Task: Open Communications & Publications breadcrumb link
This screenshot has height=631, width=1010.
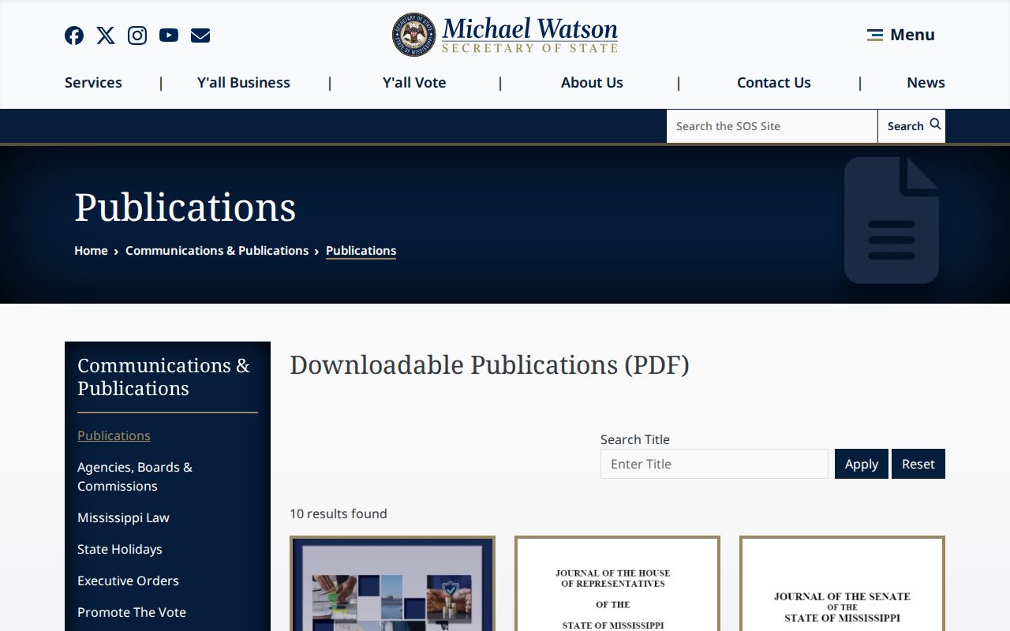Action: [x=217, y=251]
